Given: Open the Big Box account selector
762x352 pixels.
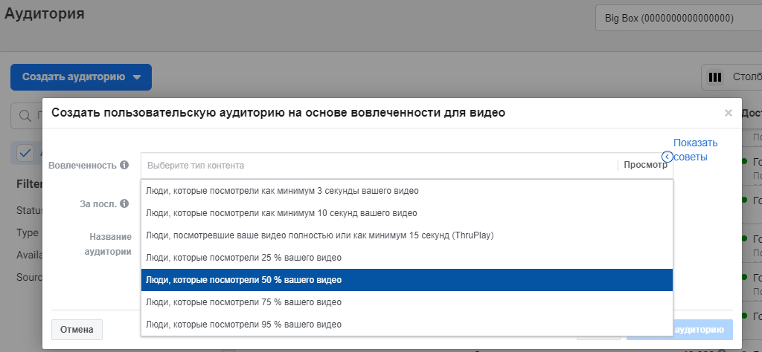Looking at the screenshot, I should tap(677, 18).
